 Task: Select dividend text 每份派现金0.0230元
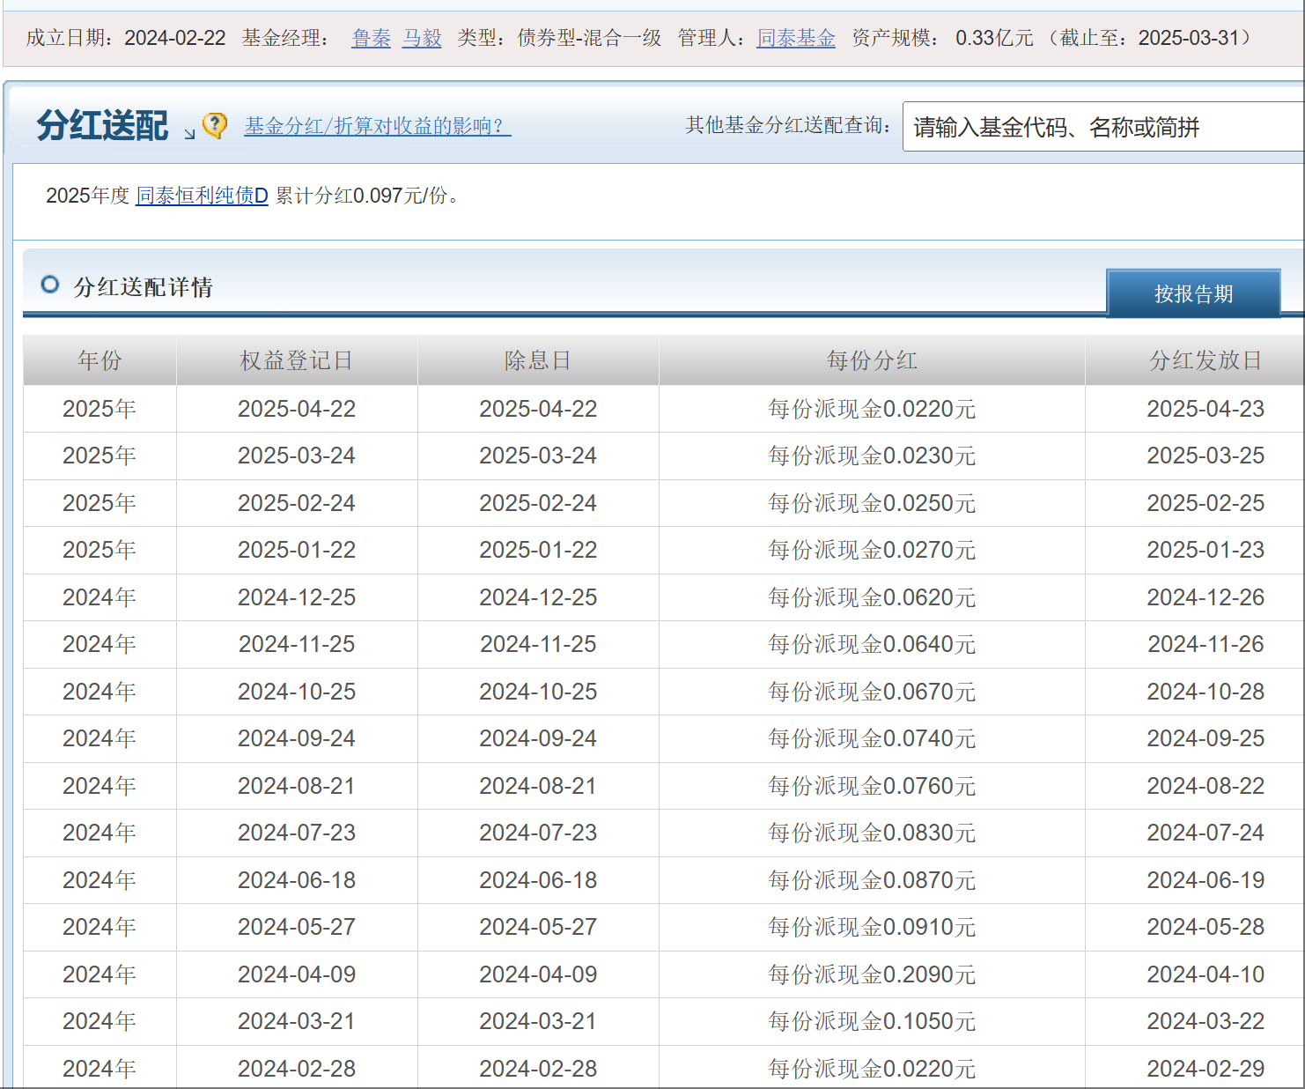(x=872, y=456)
